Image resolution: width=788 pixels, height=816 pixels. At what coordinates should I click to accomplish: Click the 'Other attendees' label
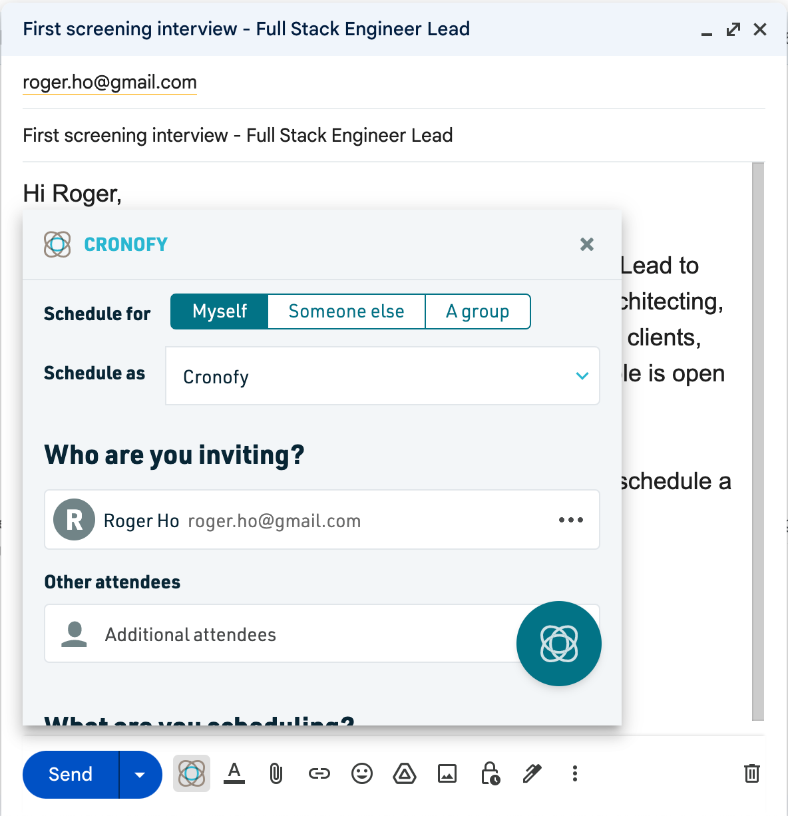(x=112, y=582)
